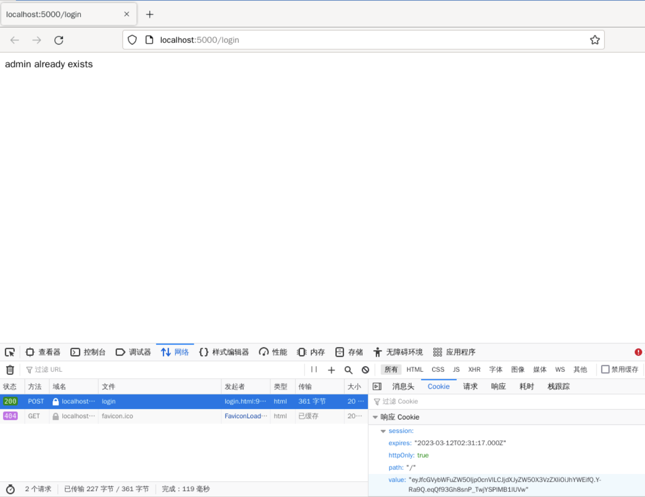The image size is (645, 497).
Task: Start performance analysis stopwatch icon
Action: [10, 489]
